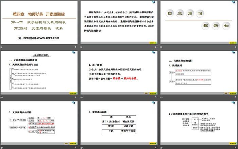Click the blue logo icon on slide 3

pos(234,2)
